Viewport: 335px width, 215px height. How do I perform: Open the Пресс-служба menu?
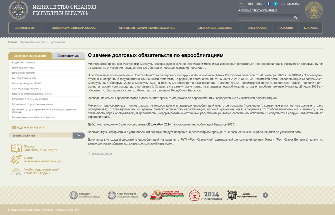[x=257, y=28]
